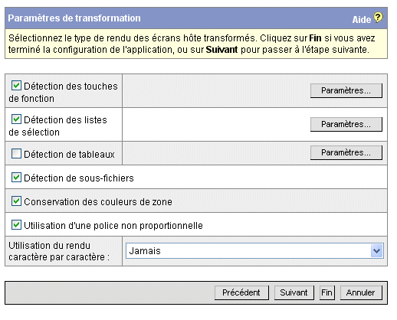
Task: Click the Paramètres de transformation title bar
Action: pyautogui.click(x=196, y=18)
